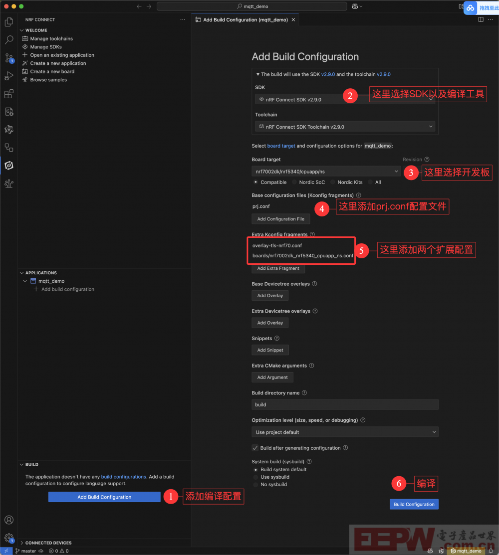Open the Accounts menu icon
This screenshot has height=555, width=499.
(9, 520)
